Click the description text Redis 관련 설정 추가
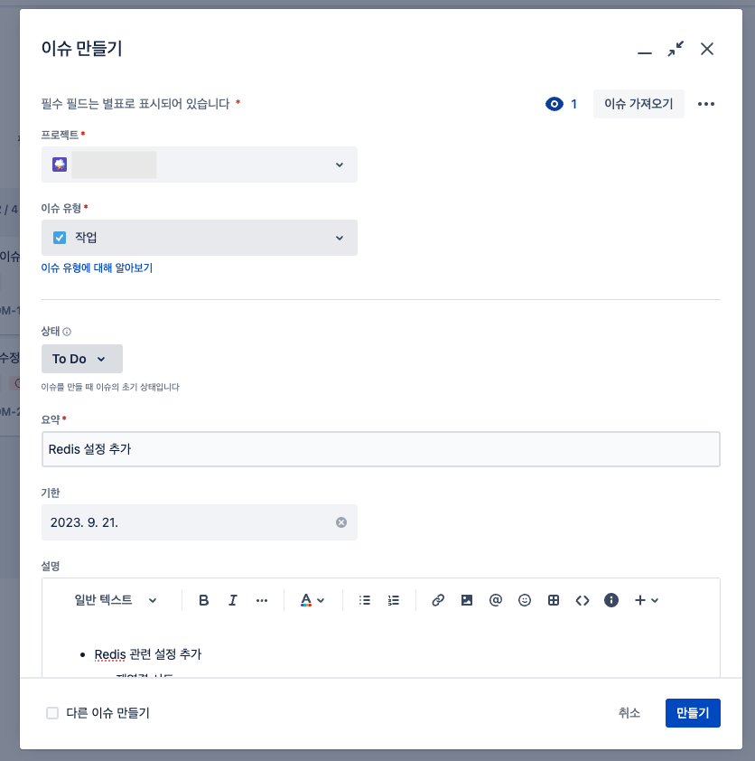This screenshot has width=755, height=761. (x=148, y=654)
